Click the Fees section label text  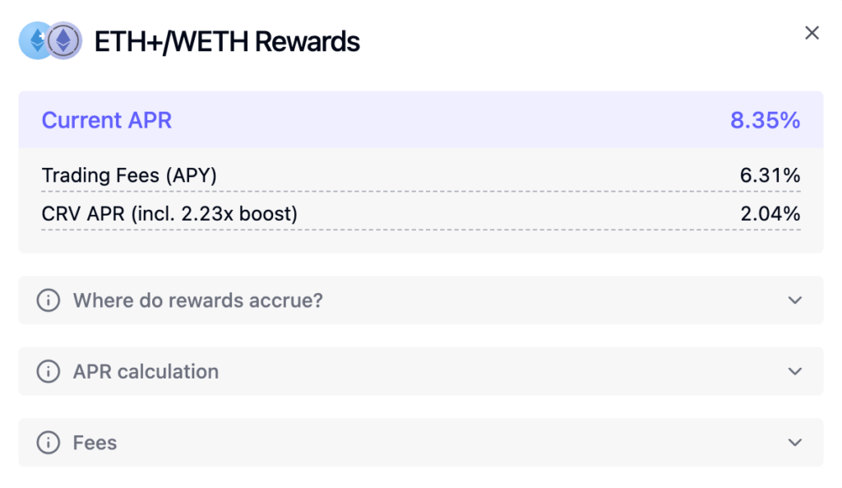point(95,443)
